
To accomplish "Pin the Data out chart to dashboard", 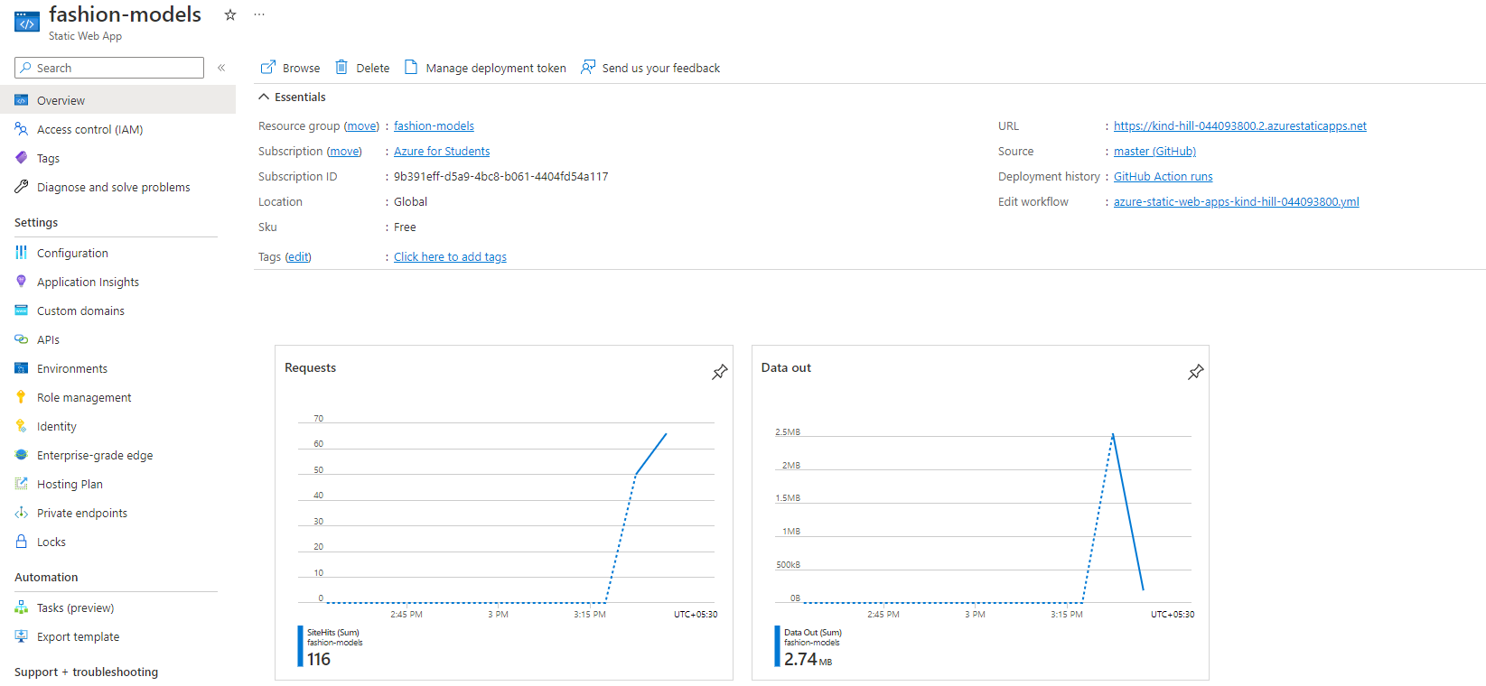I will 1195,372.
